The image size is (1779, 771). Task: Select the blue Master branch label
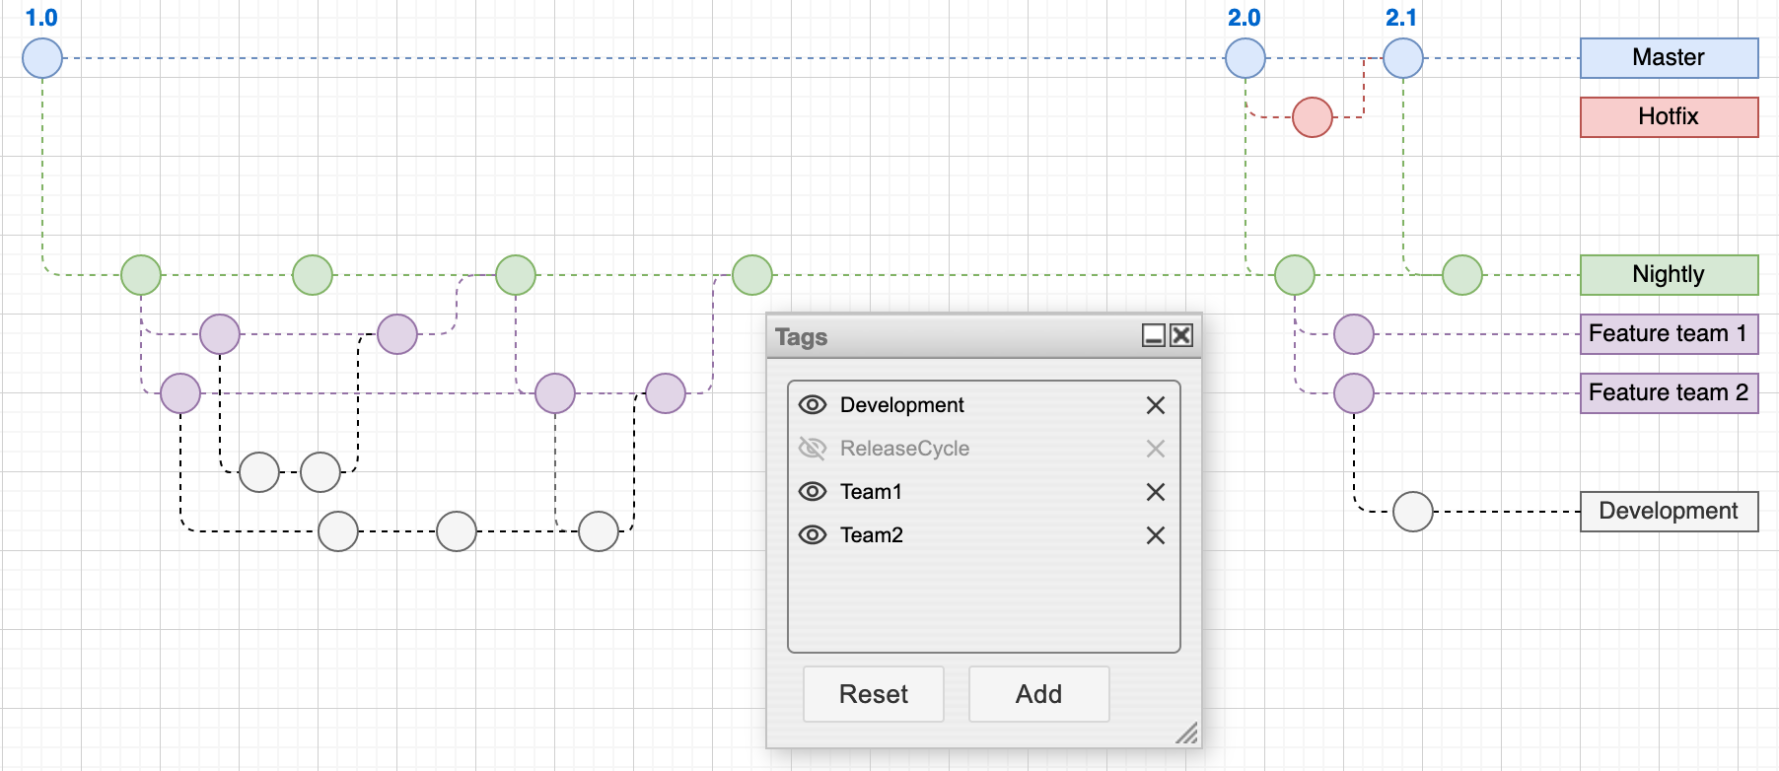1669,58
